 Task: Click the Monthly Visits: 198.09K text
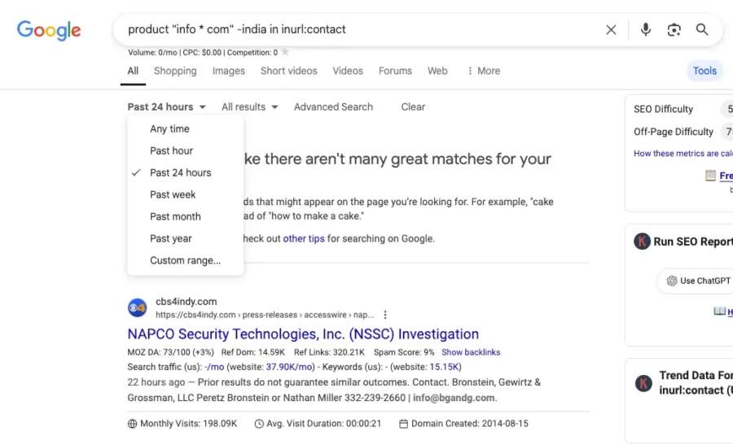coord(188,424)
